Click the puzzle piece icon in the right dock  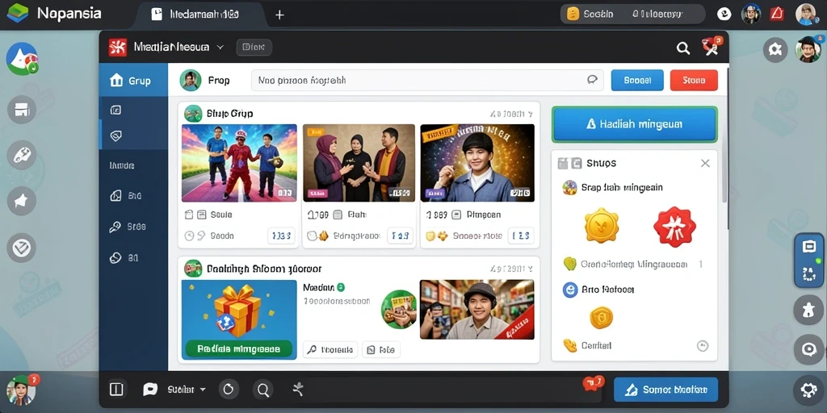coord(808,310)
